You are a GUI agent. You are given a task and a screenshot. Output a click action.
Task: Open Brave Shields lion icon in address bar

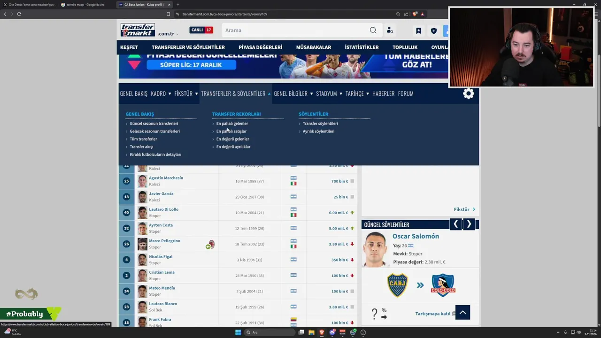pos(415,14)
